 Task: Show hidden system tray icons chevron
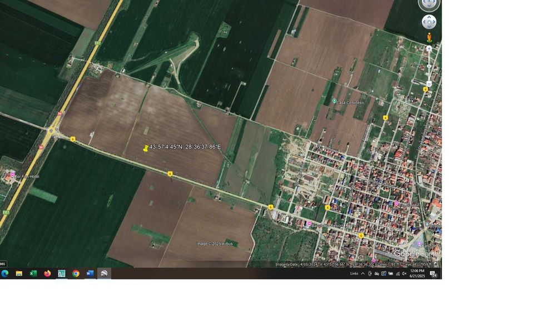click(x=363, y=274)
